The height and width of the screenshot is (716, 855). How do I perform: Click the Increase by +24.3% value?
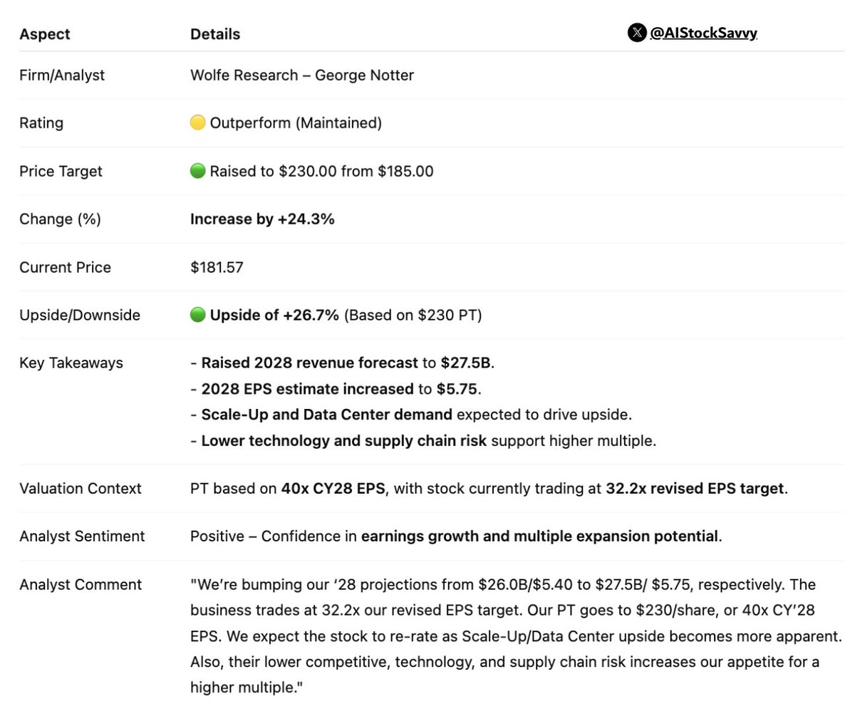(x=262, y=219)
